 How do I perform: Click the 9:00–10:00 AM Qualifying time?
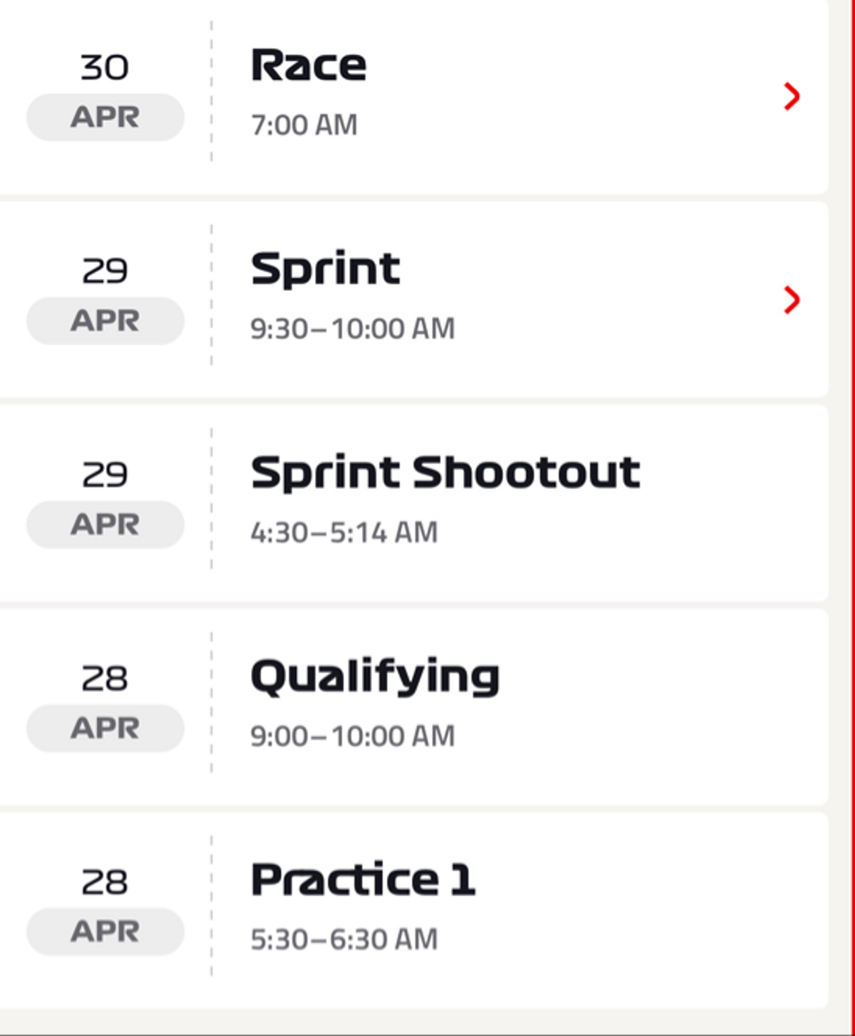tap(353, 736)
